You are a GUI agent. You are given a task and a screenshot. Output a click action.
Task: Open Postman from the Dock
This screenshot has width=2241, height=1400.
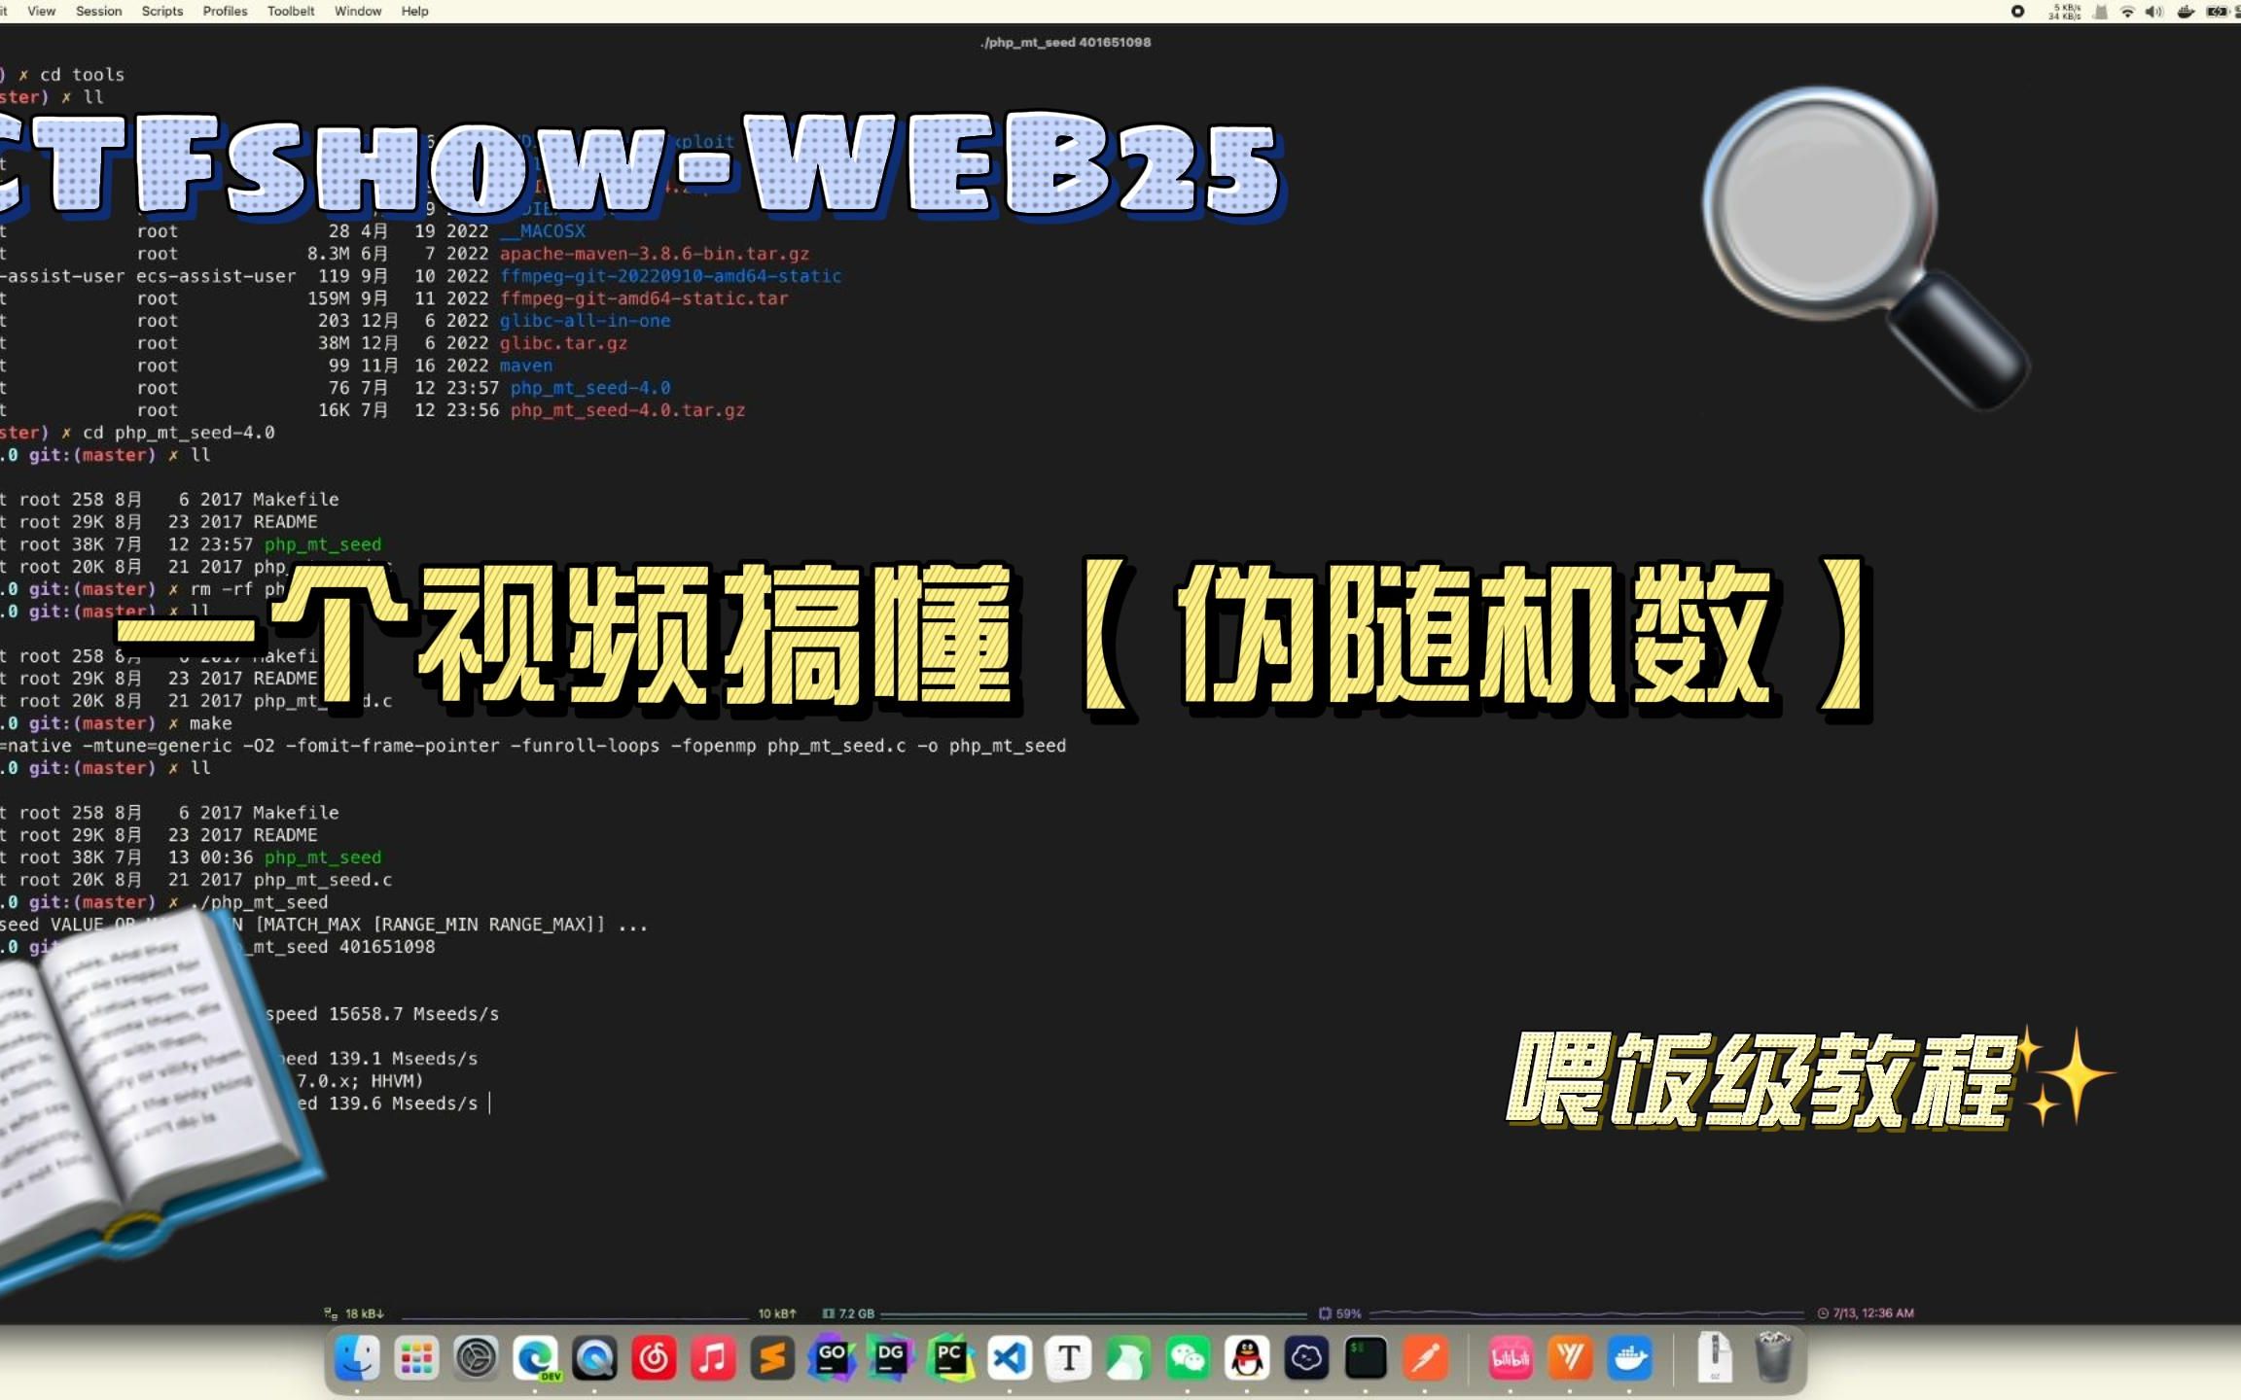(x=1424, y=1357)
